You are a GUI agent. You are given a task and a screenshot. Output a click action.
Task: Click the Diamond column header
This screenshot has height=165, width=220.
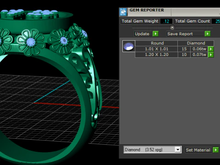click(196, 43)
